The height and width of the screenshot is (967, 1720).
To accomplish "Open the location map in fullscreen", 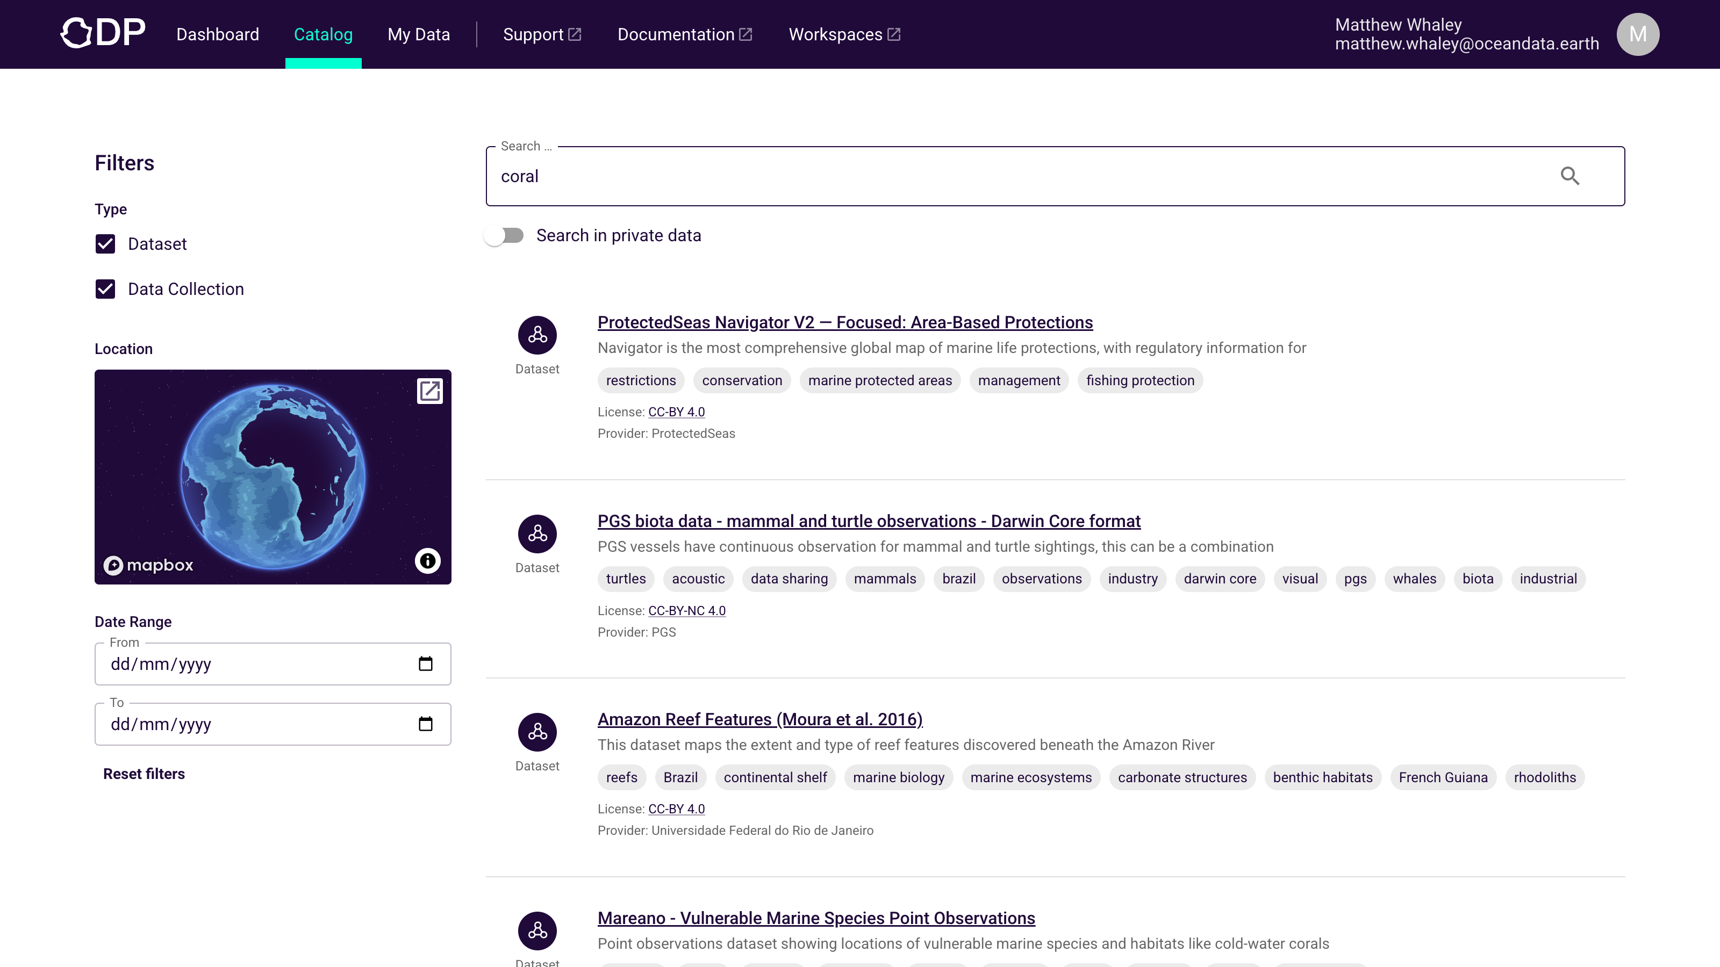I will tap(430, 392).
